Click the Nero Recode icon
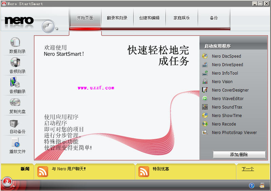The width and height of the screenshot is (271, 191). click(x=205, y=124)
